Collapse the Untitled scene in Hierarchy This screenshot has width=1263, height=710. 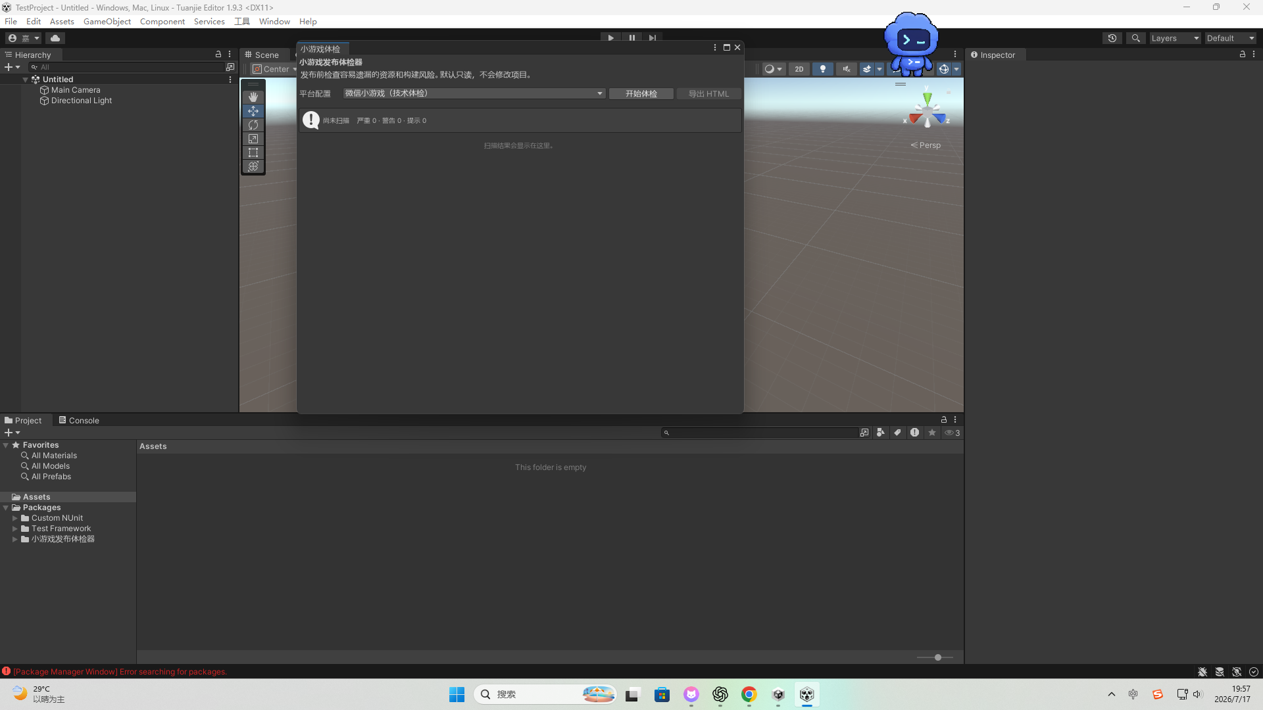[x=25, y=80]
